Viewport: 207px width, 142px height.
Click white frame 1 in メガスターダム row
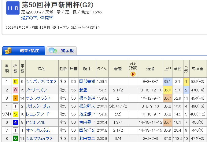(16, 106)
